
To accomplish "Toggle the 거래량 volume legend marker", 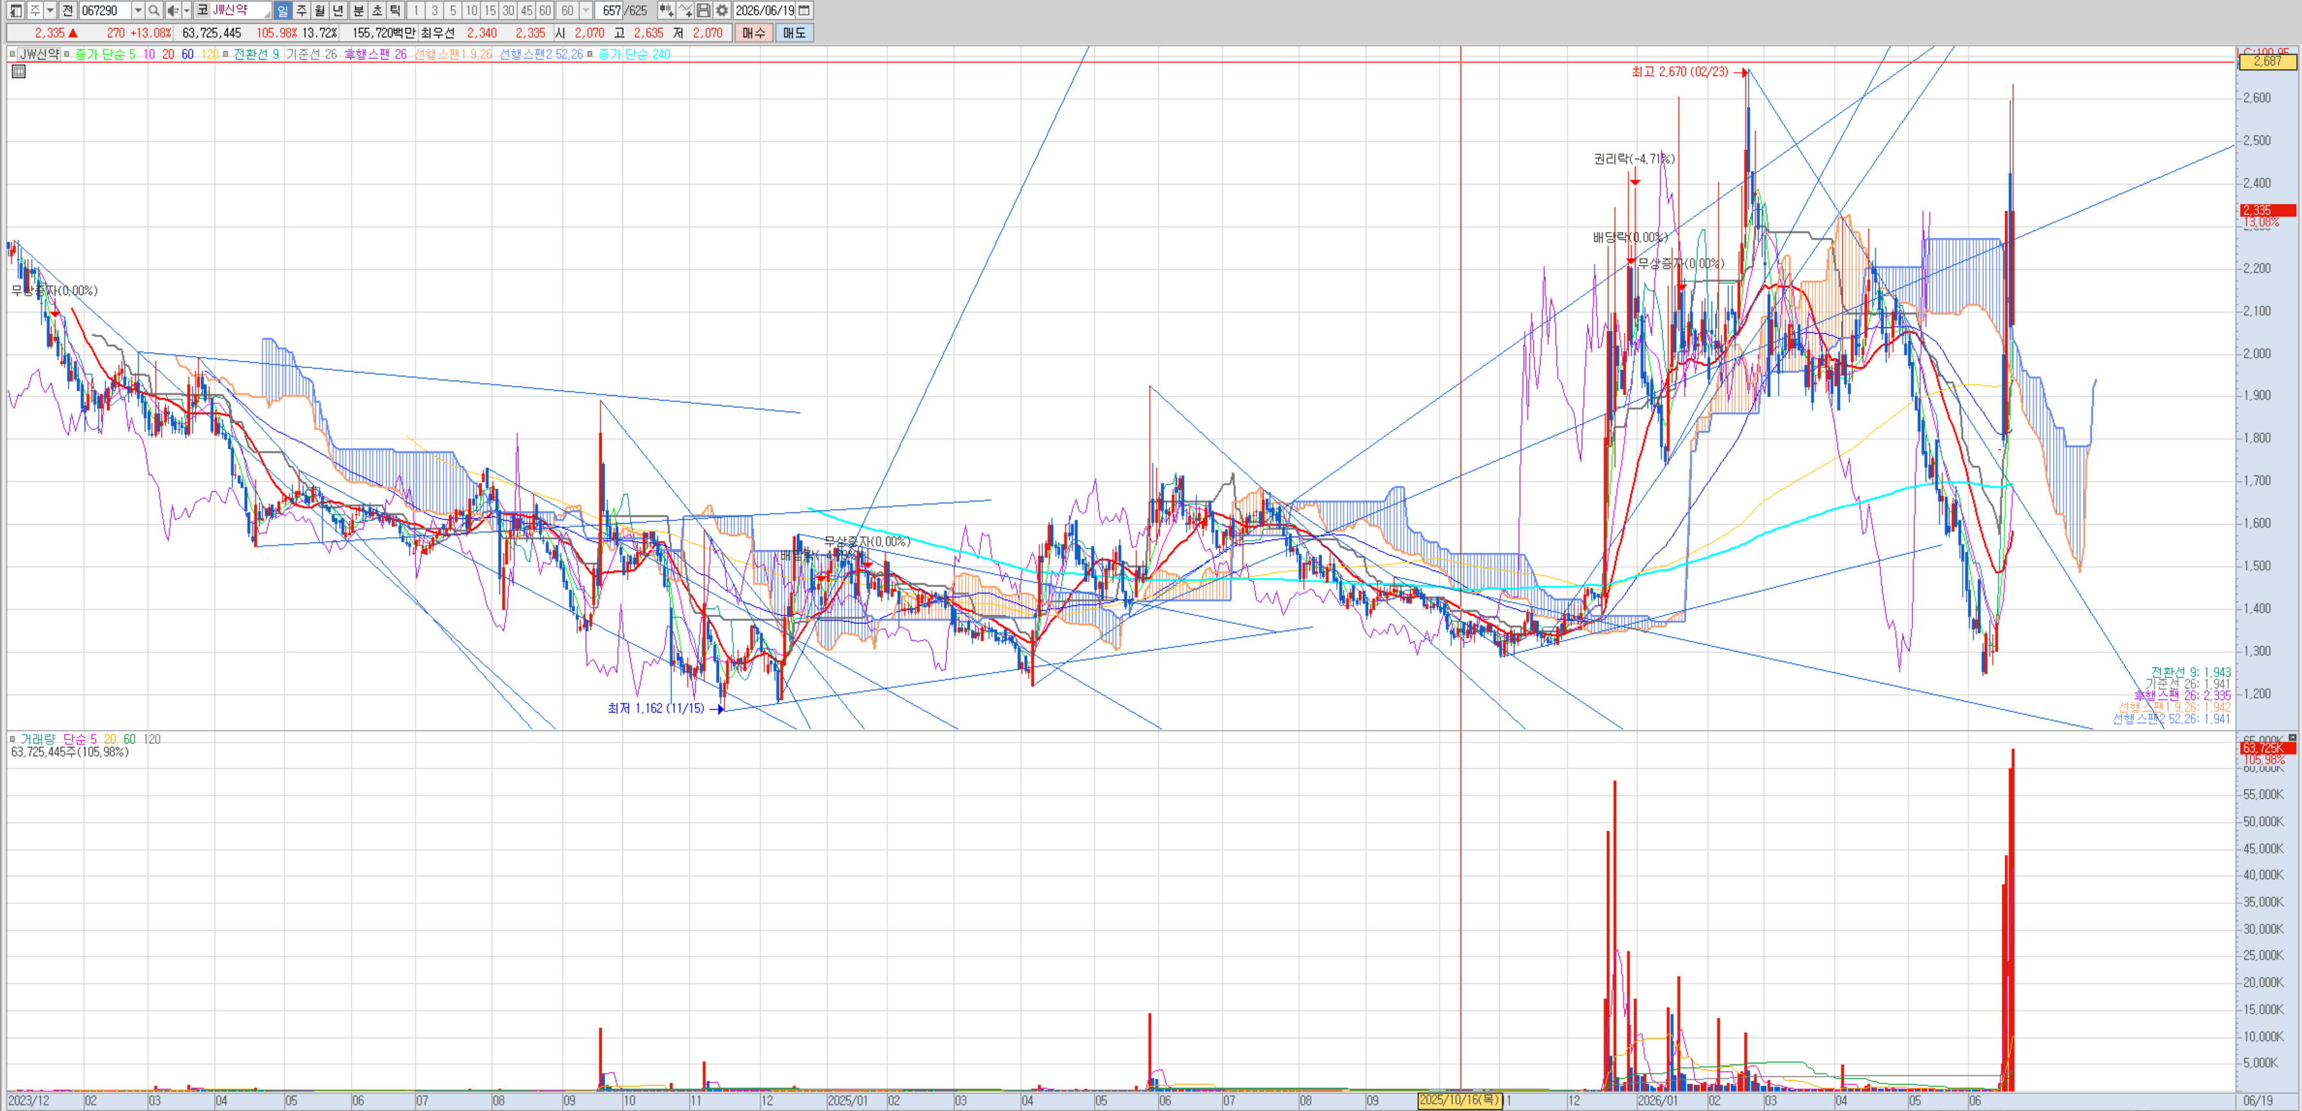I will [12, 739].
